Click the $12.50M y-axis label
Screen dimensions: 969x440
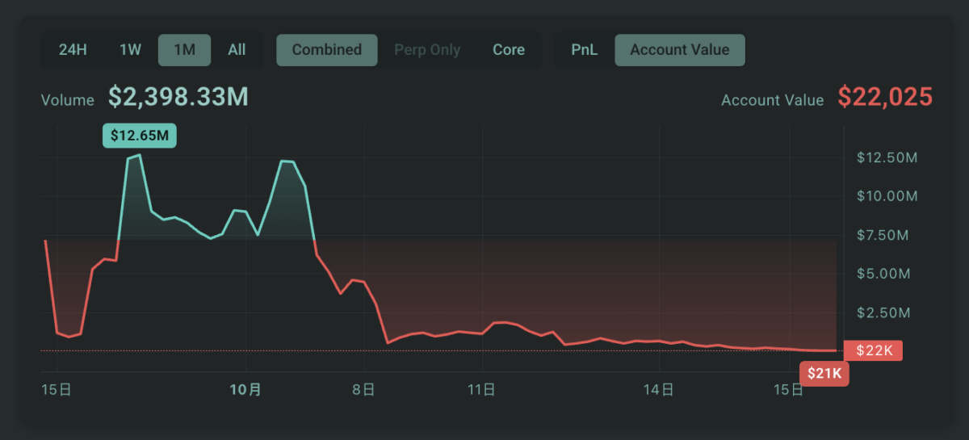887,157
